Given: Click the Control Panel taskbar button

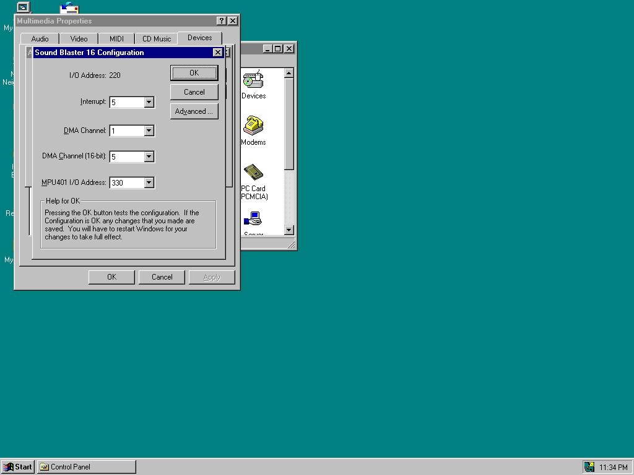Looking at the screenshot, I should [x=87, y=467].
